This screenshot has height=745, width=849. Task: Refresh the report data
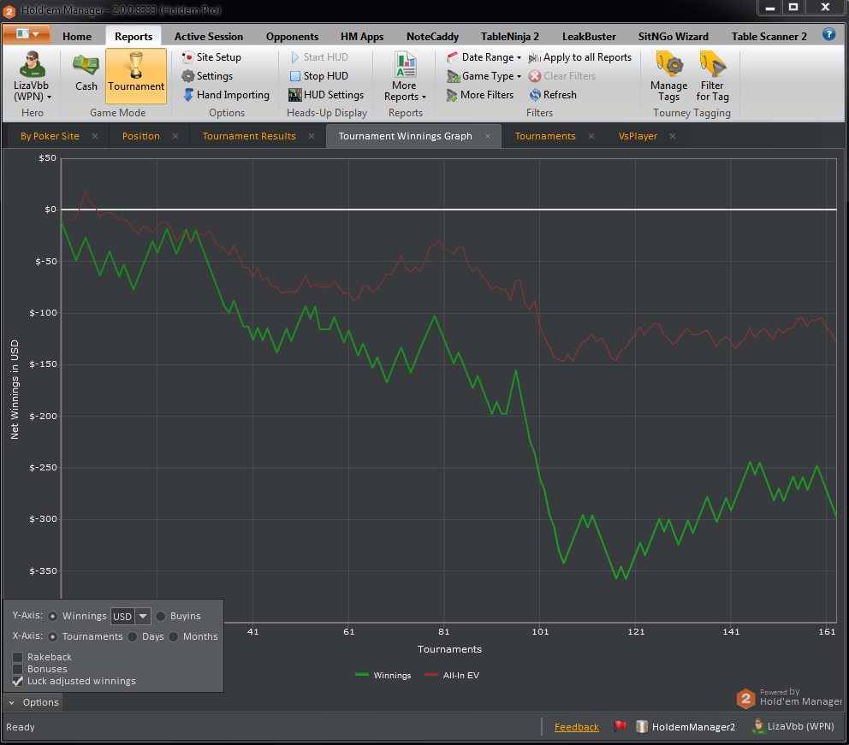click(553, 95)
